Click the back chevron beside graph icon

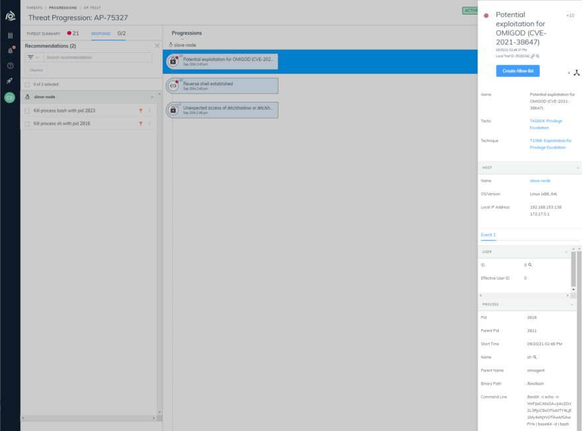pyautogui.click(x=569, y=73)
